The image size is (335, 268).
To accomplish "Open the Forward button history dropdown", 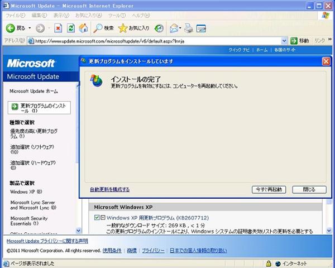I will (49, 28).
